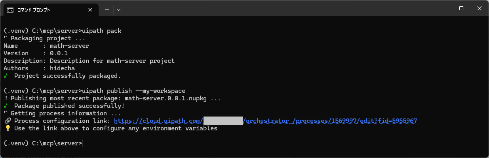Close the terminal window

(x=479, y=9)
